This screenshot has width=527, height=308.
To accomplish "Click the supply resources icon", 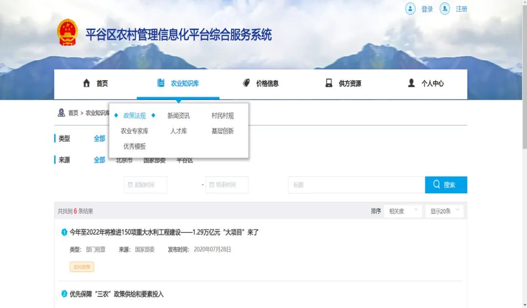I will [x=329, y=83].
